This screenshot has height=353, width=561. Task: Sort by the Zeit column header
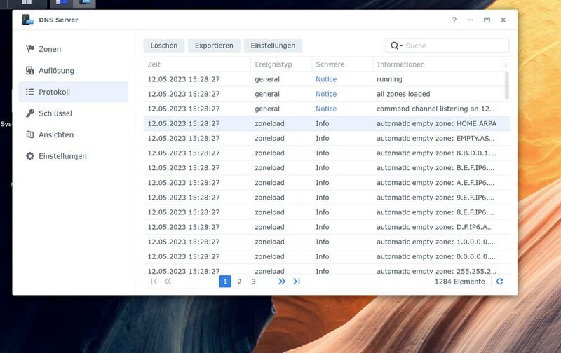[x=197, y=64]
